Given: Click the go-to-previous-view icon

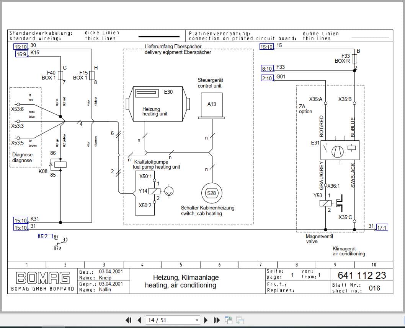Looking at the screenshot, I should tap(228, 320).
